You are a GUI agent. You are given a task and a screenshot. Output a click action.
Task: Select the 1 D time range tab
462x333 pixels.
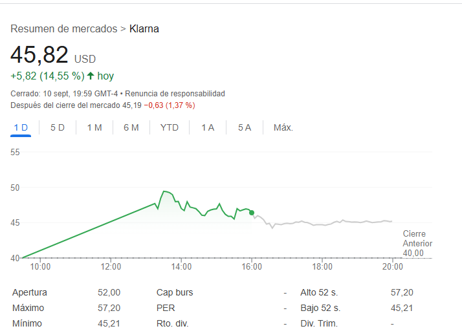tap(21, 127)
